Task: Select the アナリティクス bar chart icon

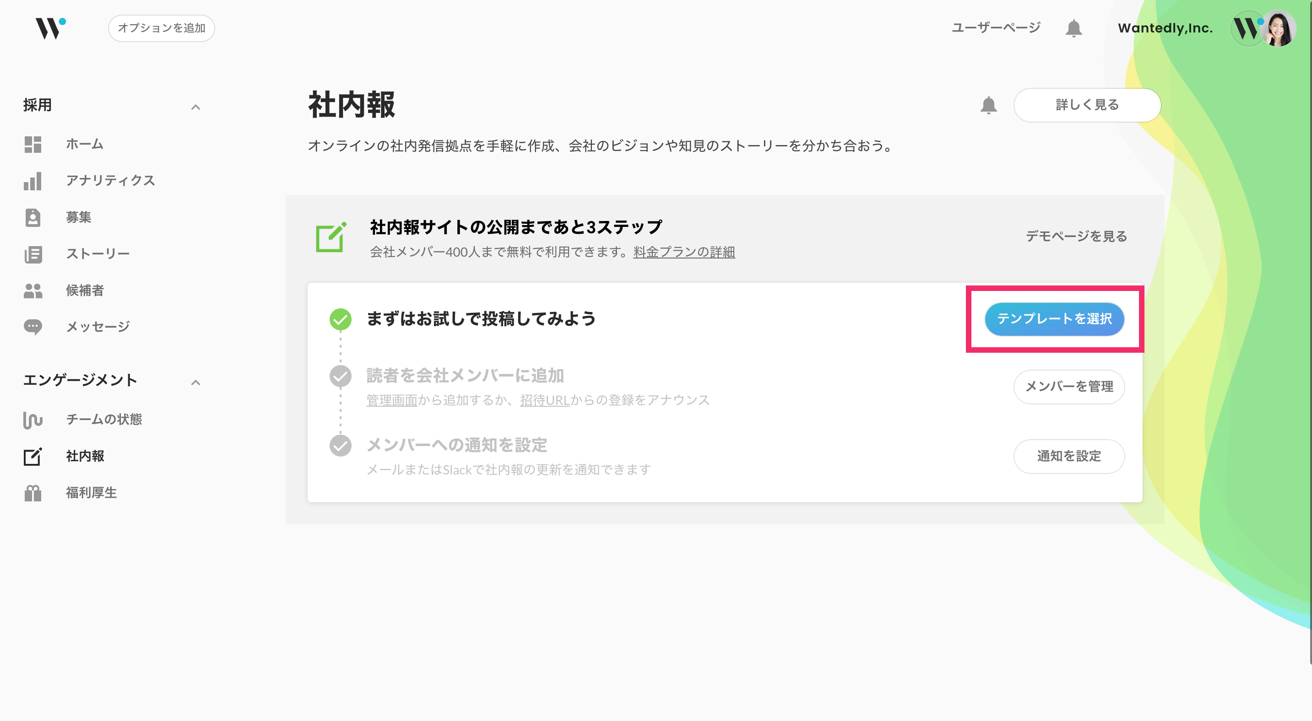Action: [33, 181]
